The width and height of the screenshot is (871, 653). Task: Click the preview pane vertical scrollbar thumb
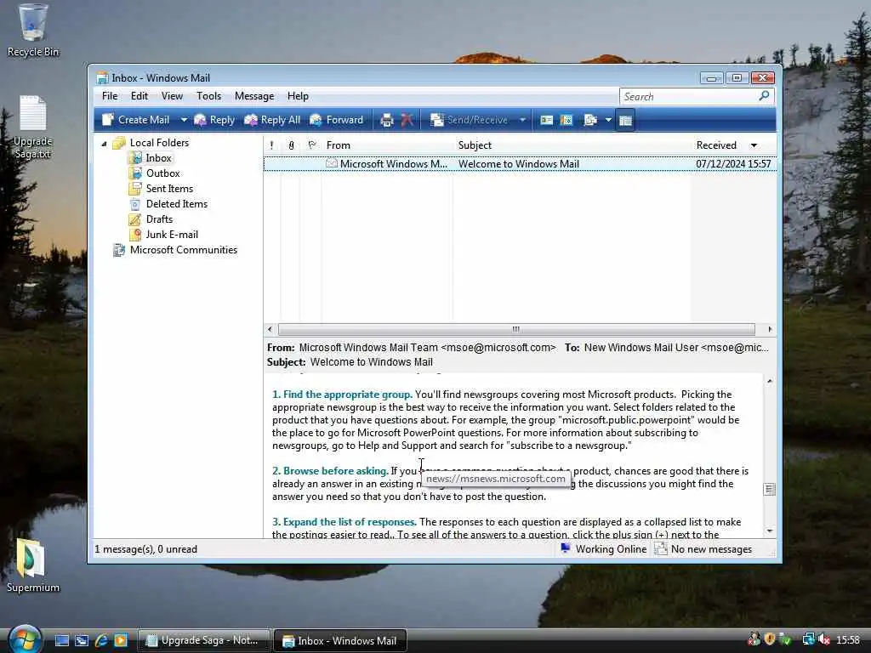pos(770,489)
